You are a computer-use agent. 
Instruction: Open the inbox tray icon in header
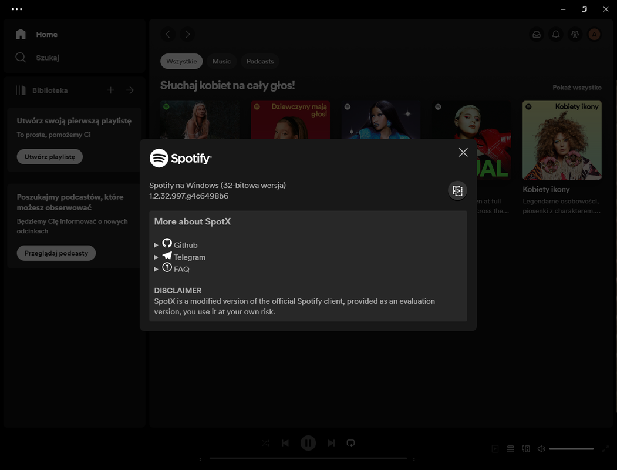point(537,34)
